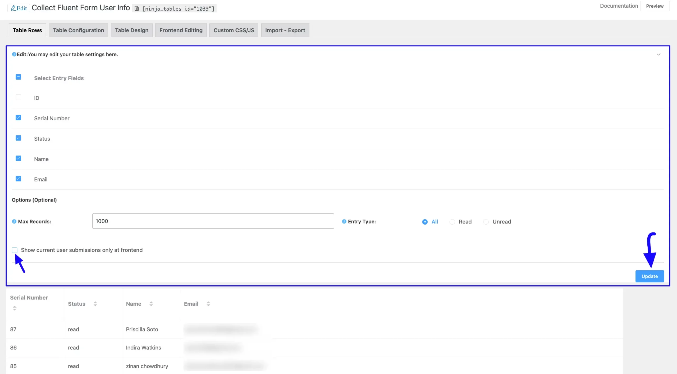The width and height of the screenshot is (677, 374).
Task: Open the Frontend Editing tab
Action: (x=181, y=30)
